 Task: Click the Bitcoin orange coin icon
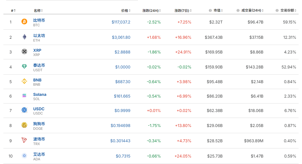tap(24, 22)
